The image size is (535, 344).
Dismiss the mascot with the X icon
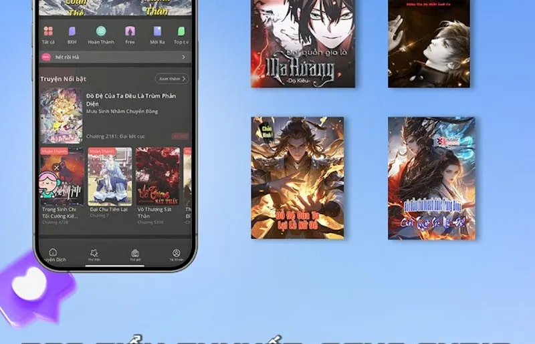[x=57, y=168]
